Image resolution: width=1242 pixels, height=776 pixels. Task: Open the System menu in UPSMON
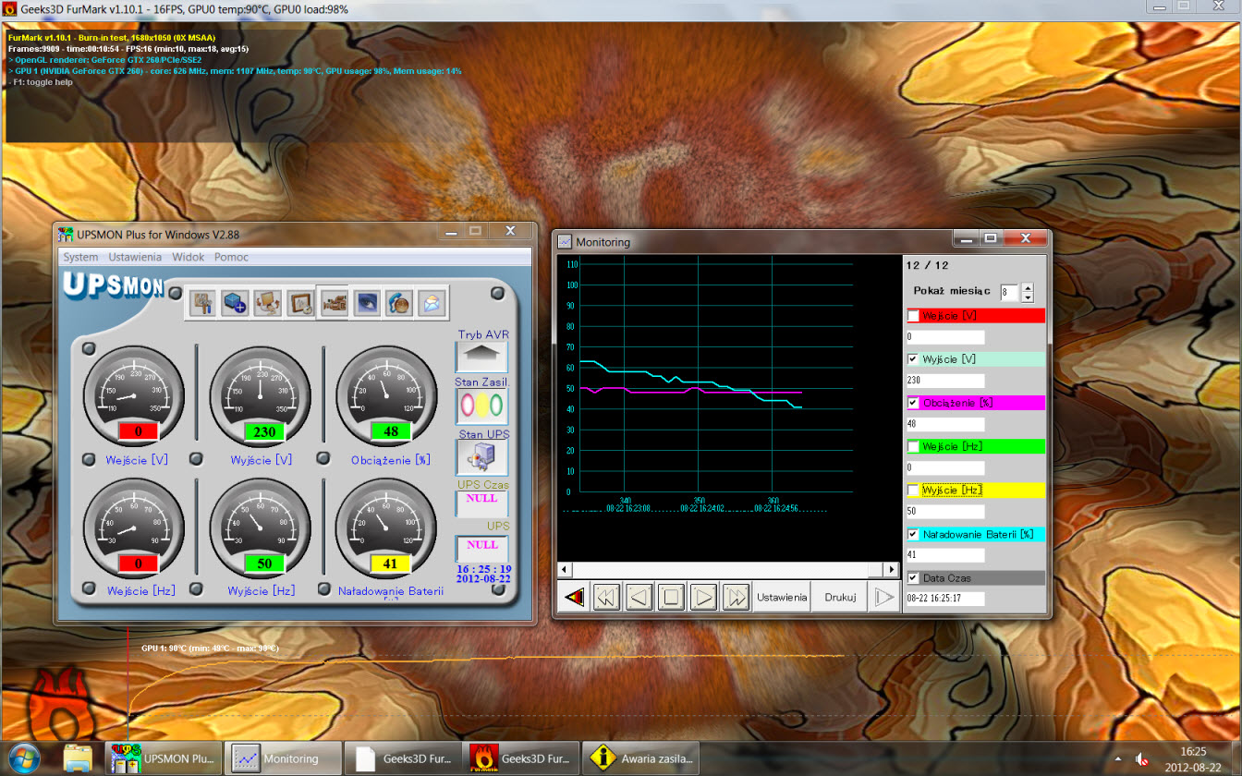(x=80, y=257)
